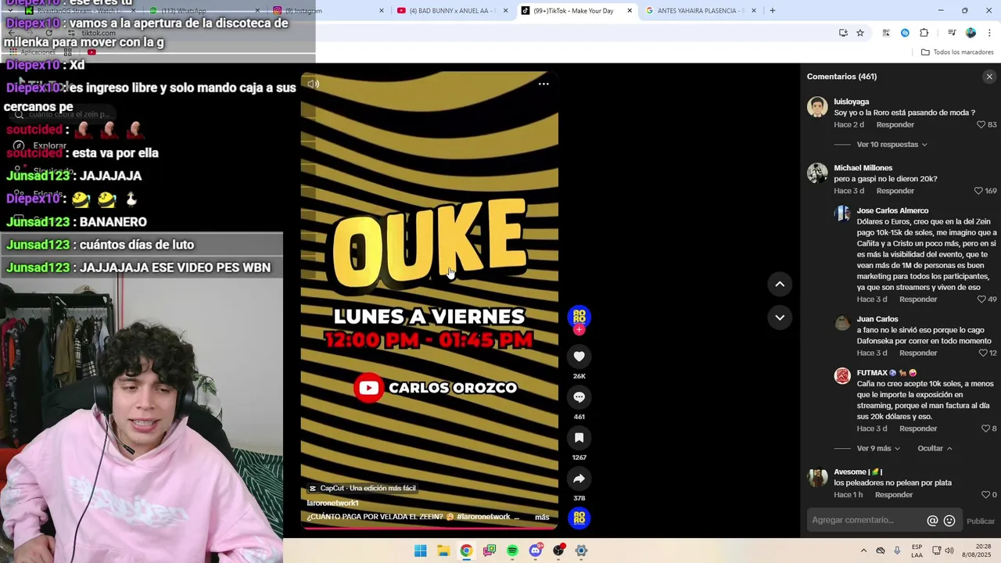Viewport: 1001px width, 563px height.
Task: Reply to Jose Carlos Almerco's comment
Action: pos(918,299)
